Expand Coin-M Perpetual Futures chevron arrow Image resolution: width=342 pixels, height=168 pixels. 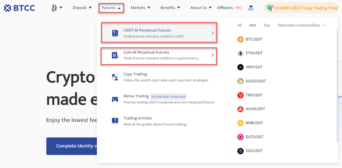point(213,55)
